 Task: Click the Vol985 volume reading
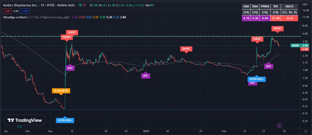[150, 5]
